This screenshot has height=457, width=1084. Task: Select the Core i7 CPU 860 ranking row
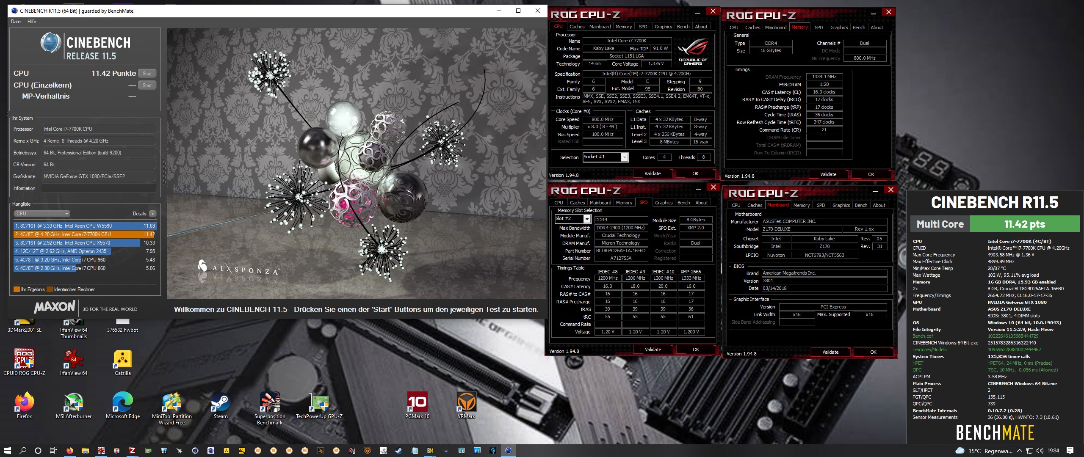85,268
